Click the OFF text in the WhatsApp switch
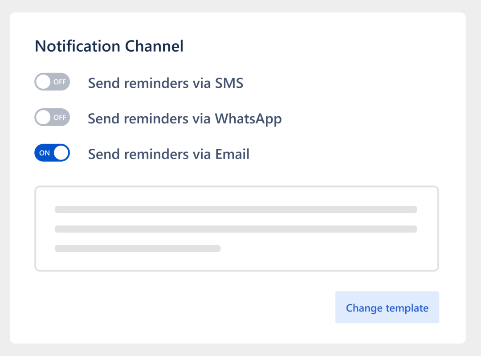This screenshot has width=481, height=356. click(60, 118)
